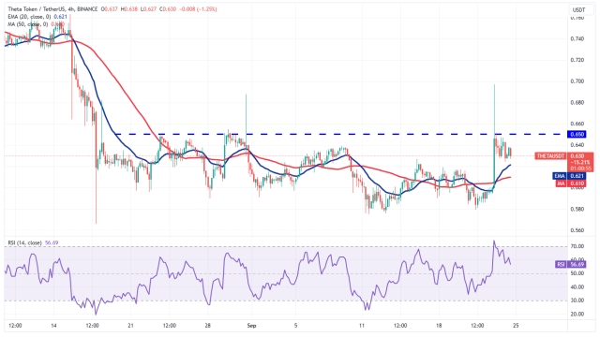600x337 pixels.
Task: Click the 50.00 RSI scale value
Action: click(x=577, y=273)
